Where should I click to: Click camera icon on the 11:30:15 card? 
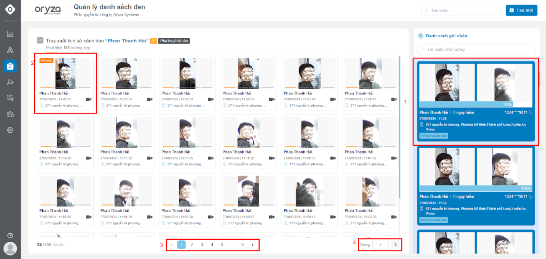pos(393,99)
